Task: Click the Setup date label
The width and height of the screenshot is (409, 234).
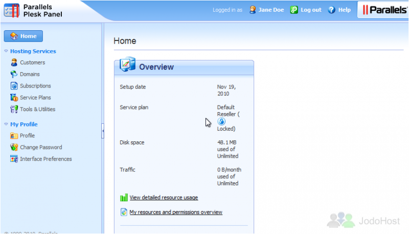Action: (133, 87)
